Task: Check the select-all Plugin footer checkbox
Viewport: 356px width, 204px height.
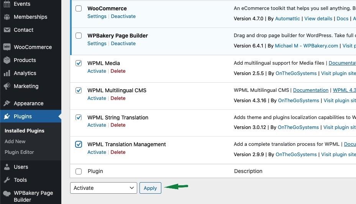Action: [x=79, y=171]
